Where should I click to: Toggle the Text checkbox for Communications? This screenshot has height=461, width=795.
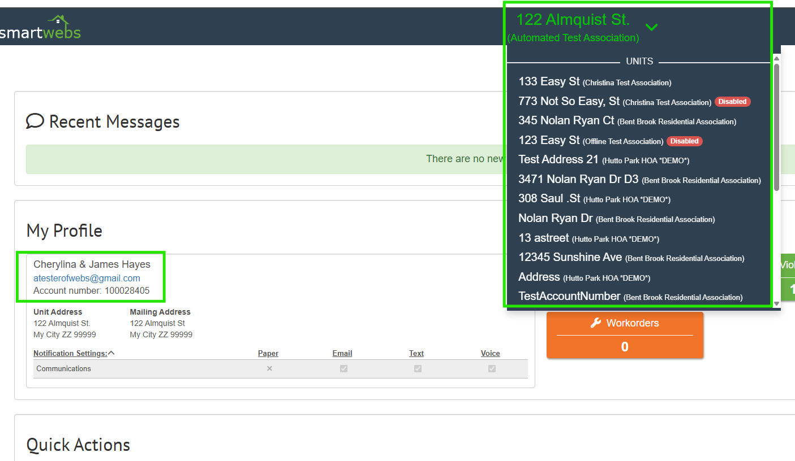(x=418, y=368)
